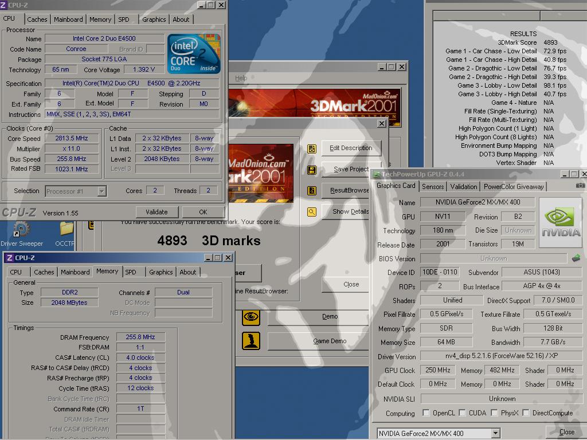The image size is (587, 440).
Task: Switch to Mainboard tab in lower CPU-Z window
Action: (75, 272)
